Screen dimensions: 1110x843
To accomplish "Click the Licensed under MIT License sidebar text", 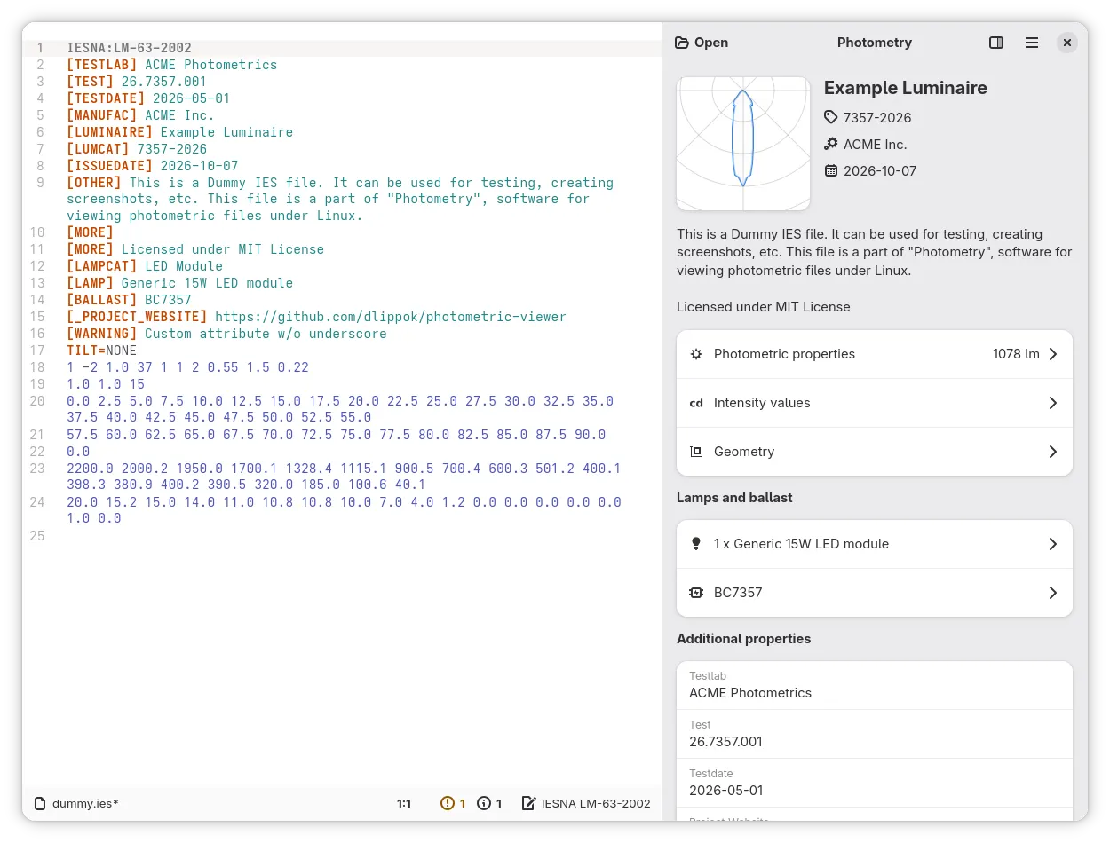I will (764, 307).
